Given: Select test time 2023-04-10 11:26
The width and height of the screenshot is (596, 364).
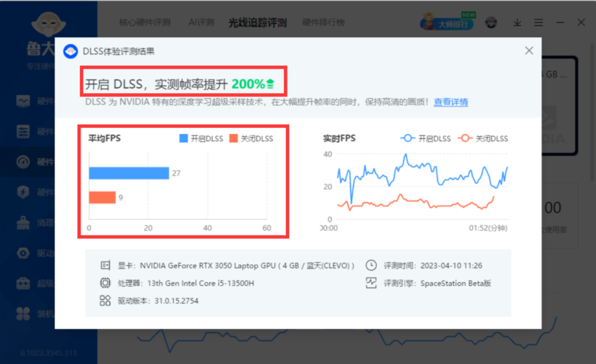Looking at the screenshot, I should (x=451, y=265).
